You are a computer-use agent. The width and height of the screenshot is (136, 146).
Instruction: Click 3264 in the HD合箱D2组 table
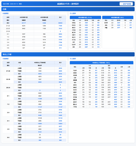(x=119, y=23)
